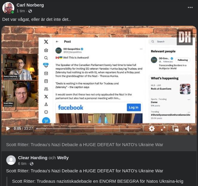Click globe privacy icon beside '6 tim'
This screenshot has width=198, height=186.
(x=32, y=164)
